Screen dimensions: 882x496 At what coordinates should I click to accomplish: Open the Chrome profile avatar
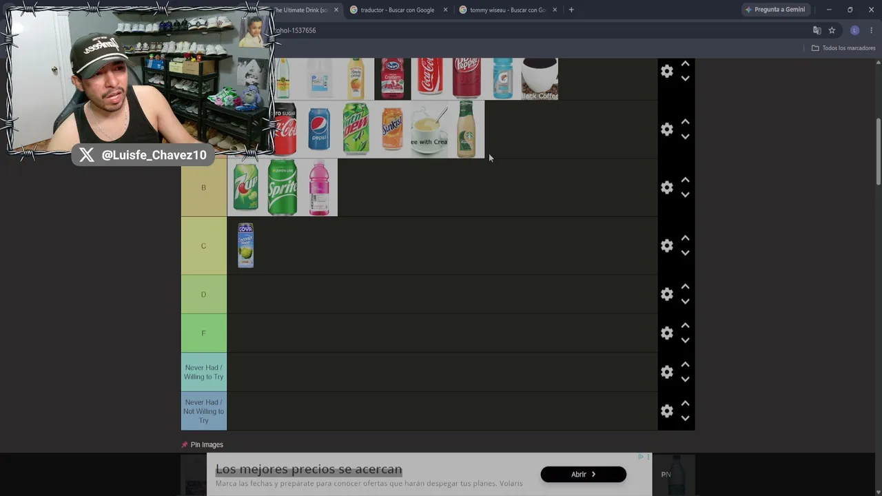[x=854, y=30]
